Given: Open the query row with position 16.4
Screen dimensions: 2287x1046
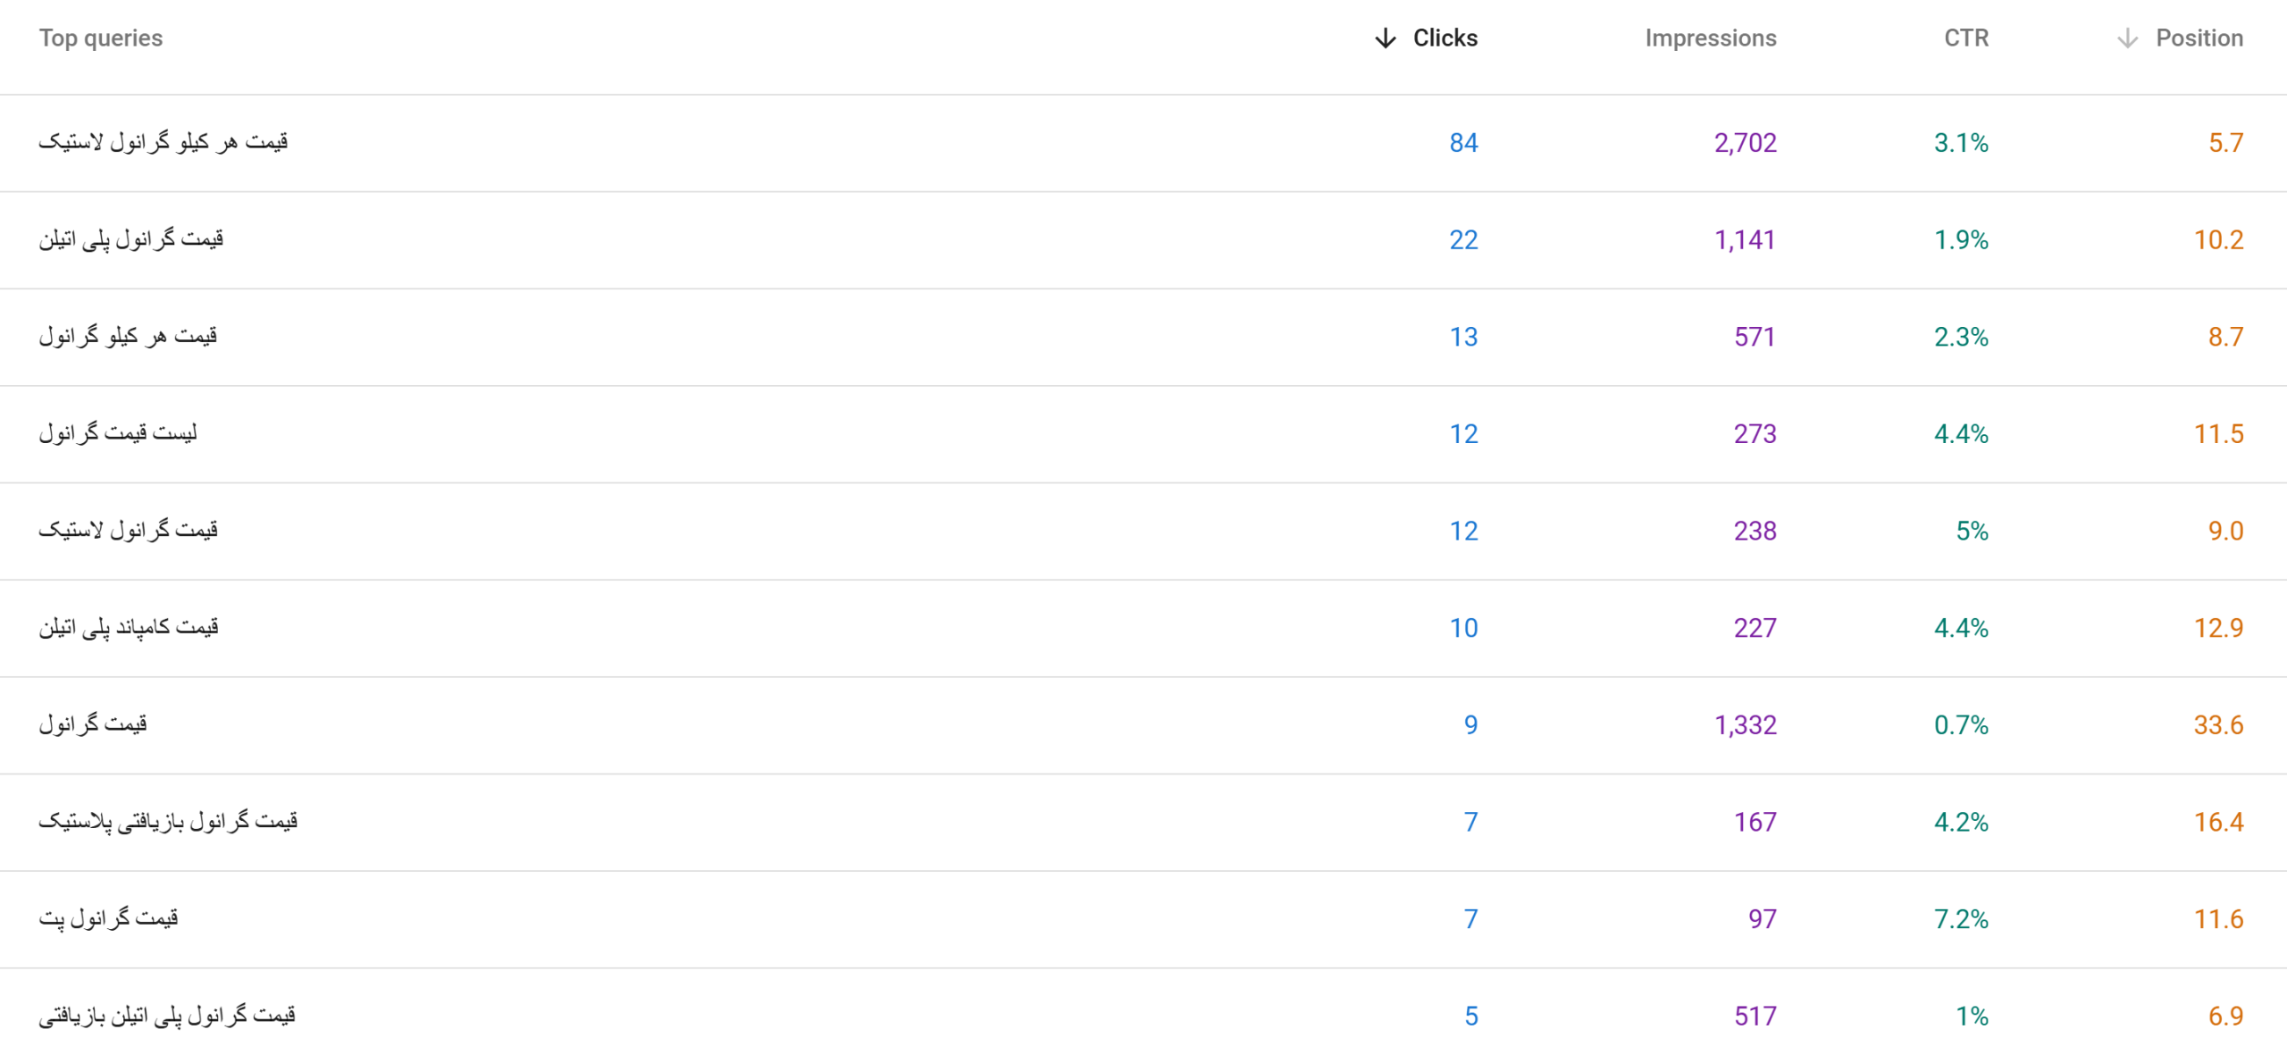Looking at the screenshot, I should point(1143,823).
